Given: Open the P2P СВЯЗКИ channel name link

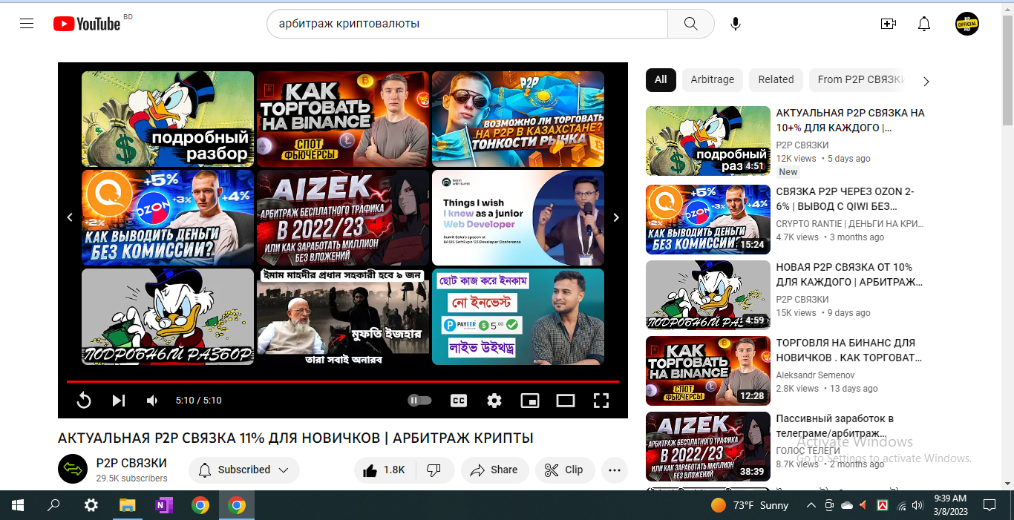Looking at the screenshot, I should (x=131, y=463).
